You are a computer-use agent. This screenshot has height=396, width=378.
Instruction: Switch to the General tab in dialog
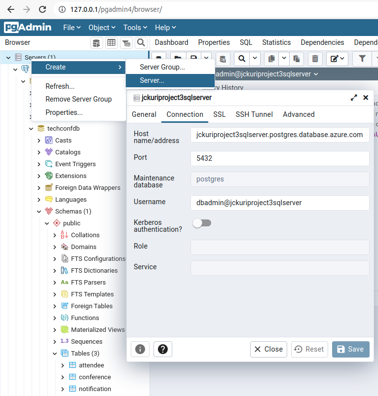(x=144, y=115)
